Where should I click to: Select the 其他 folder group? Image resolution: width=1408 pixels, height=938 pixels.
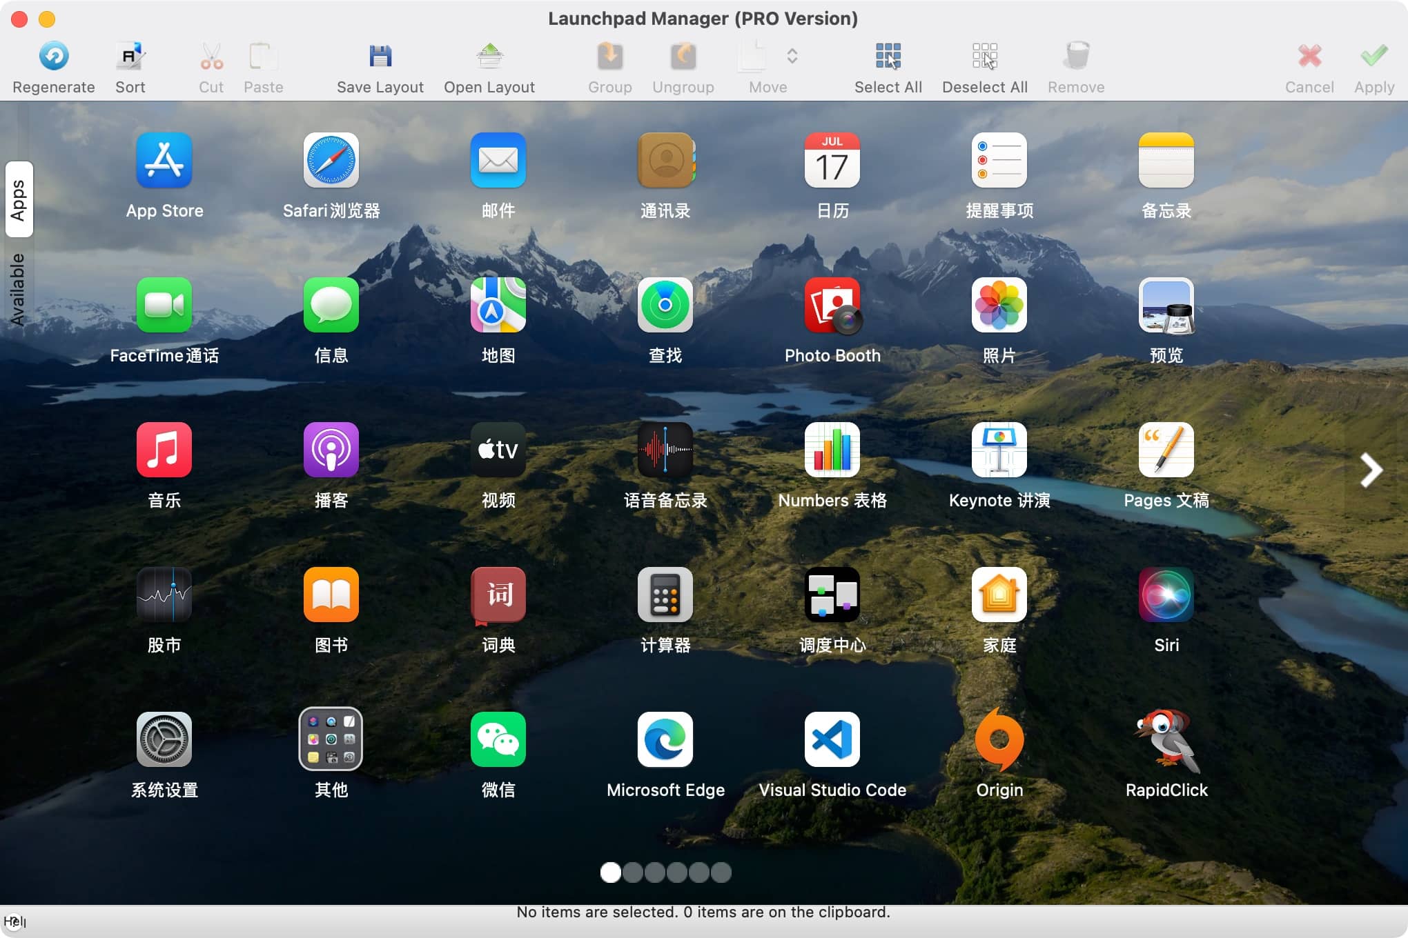click(331, 739)
